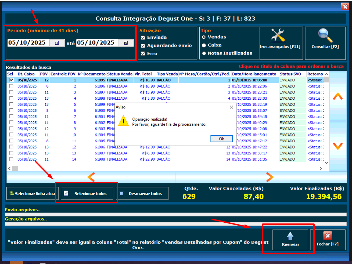The height and width of the screenshot is (264, 352).
Task: Toggle the Erro situation checkbox
Action: 143,54
